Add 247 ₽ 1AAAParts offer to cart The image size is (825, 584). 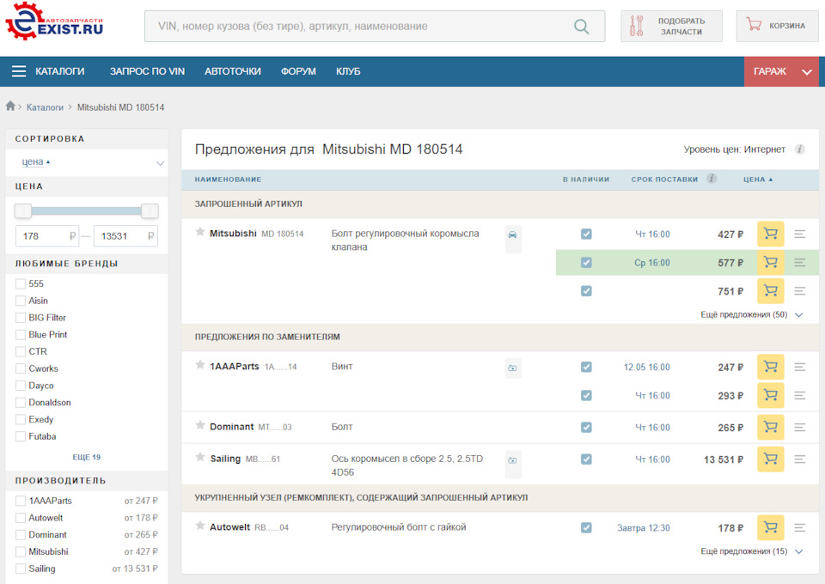pyautogui.click(x=770, y=367)
